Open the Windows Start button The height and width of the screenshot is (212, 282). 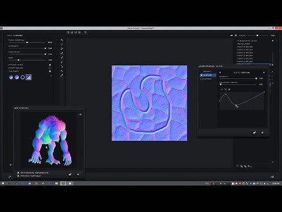[3, 183]
